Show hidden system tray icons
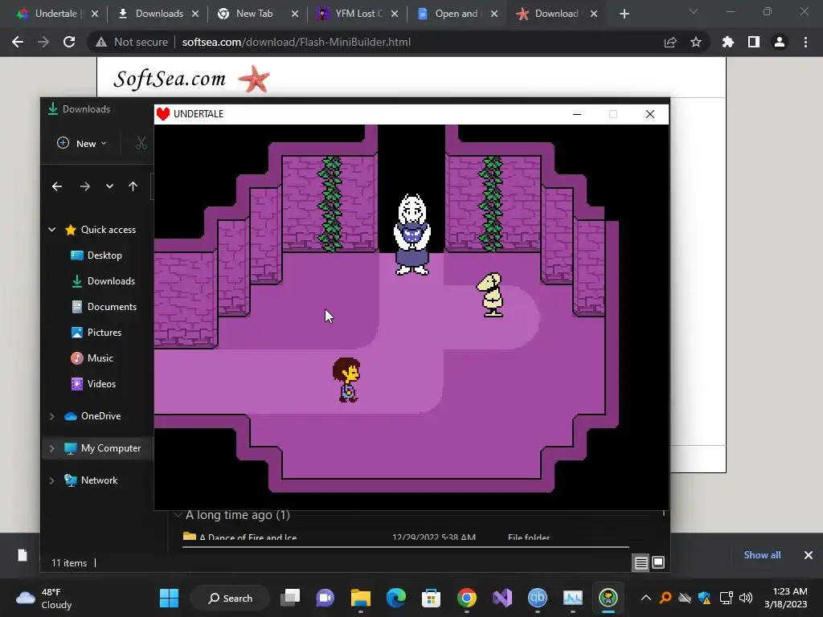 coord(646,598)
